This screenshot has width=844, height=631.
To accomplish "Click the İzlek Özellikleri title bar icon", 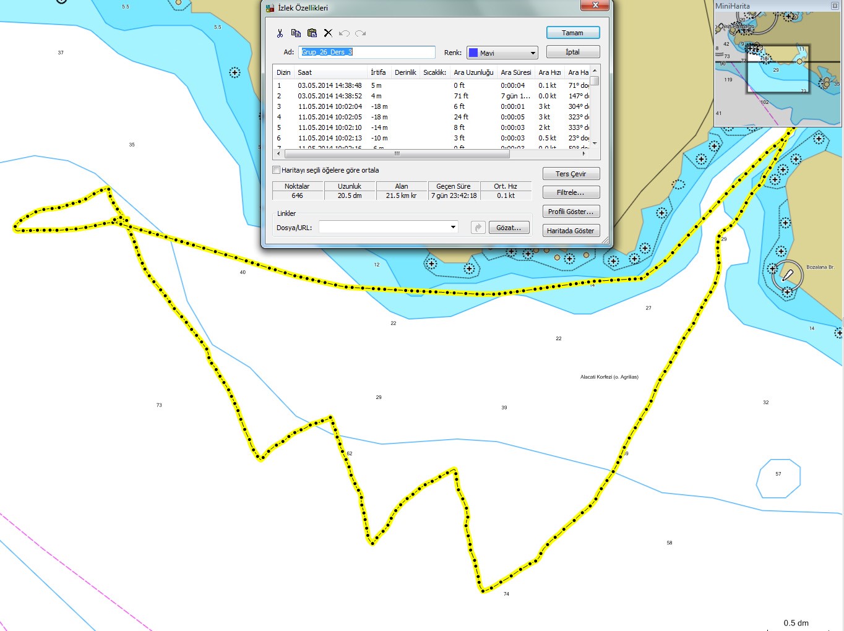I will [x=270, y=8].
